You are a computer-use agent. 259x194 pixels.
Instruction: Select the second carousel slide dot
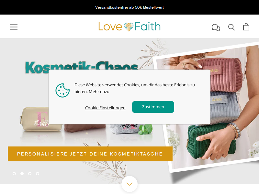pos(22,174)
